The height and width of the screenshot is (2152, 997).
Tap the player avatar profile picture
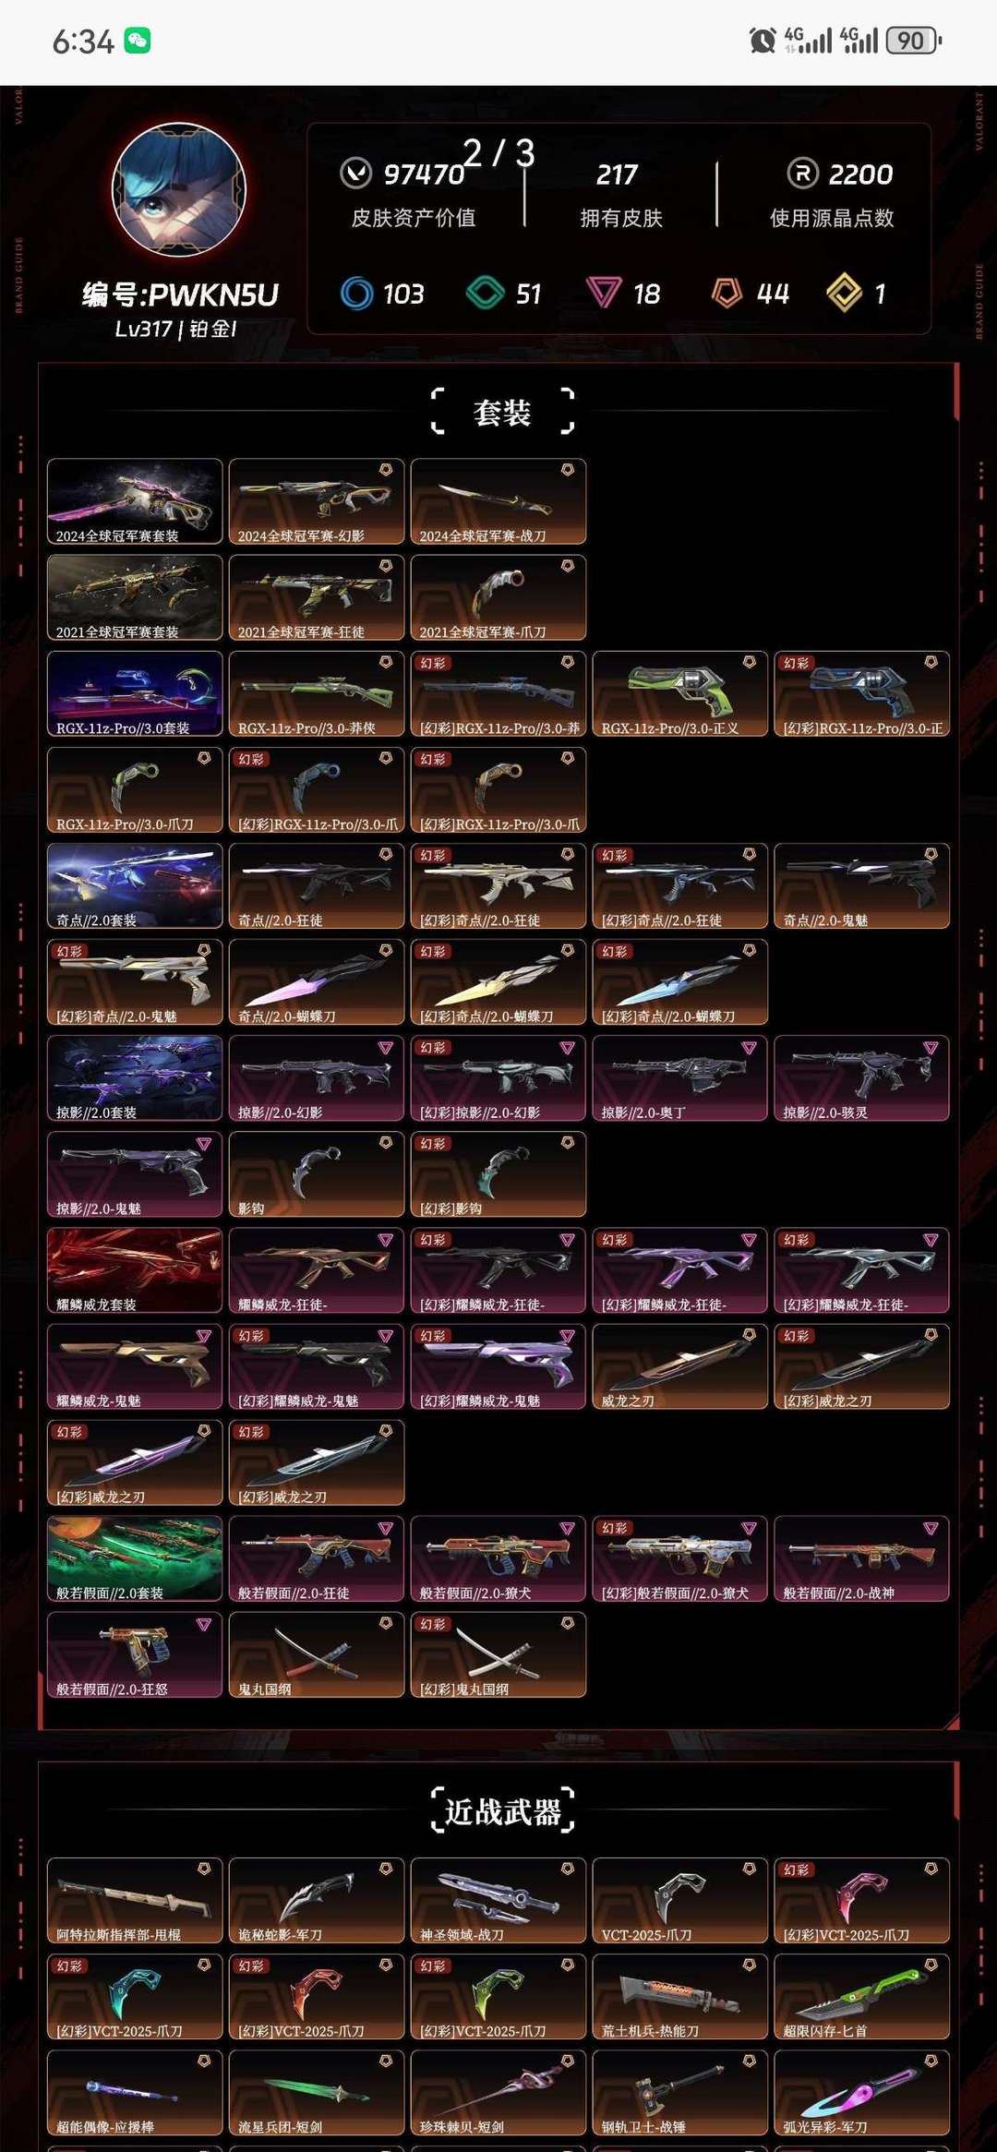(x=179, y=189)
